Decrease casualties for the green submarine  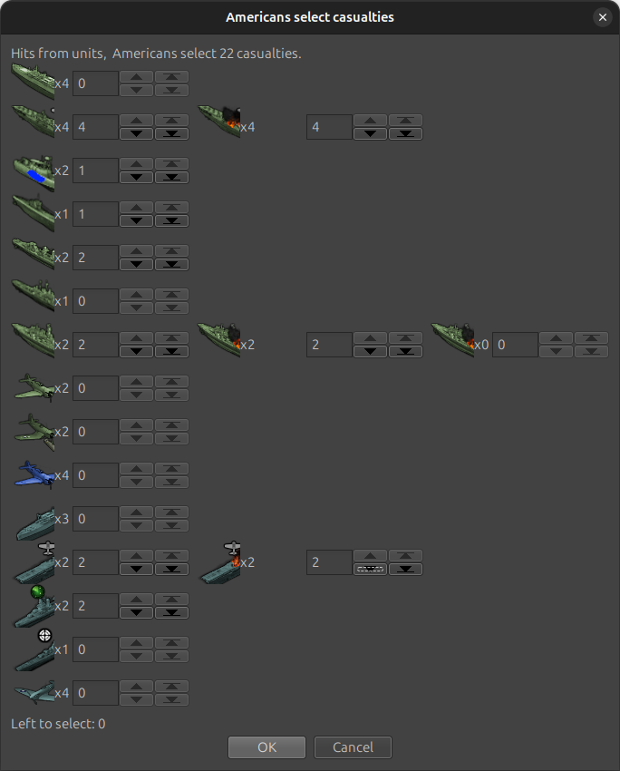137,220
